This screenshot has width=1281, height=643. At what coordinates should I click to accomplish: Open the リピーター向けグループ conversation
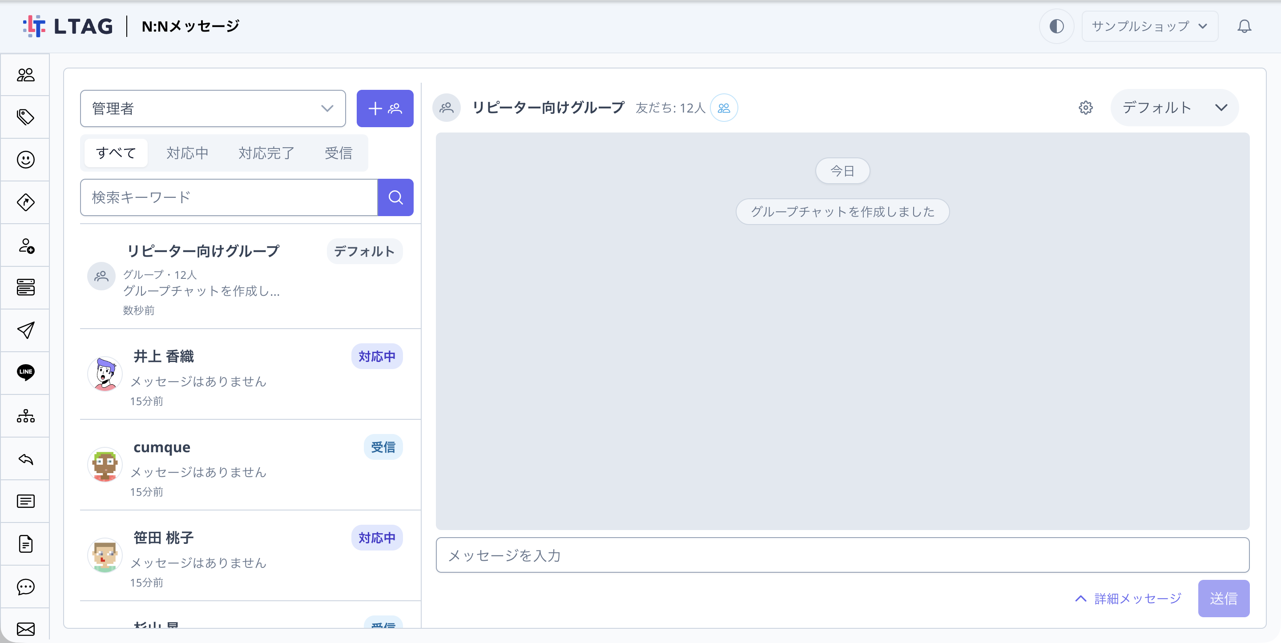(250, 277)
